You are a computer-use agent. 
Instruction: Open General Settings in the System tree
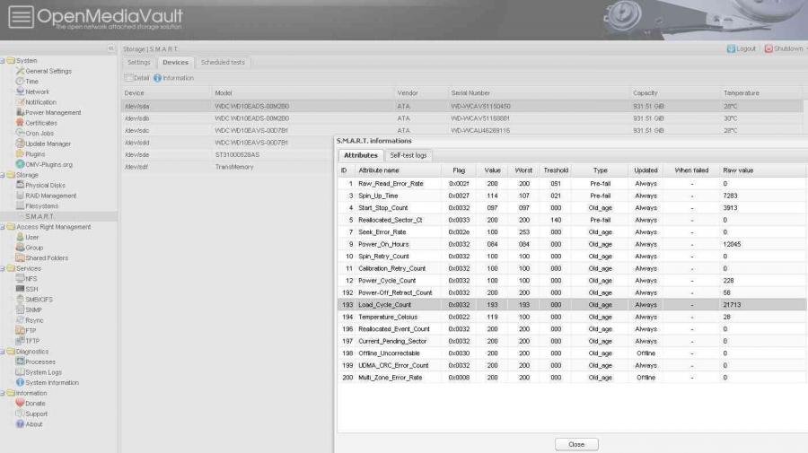(x=48, y=71)
